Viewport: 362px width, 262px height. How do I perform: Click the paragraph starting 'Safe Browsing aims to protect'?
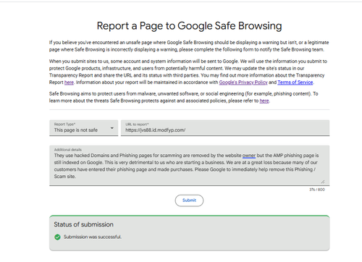point(184,97)
